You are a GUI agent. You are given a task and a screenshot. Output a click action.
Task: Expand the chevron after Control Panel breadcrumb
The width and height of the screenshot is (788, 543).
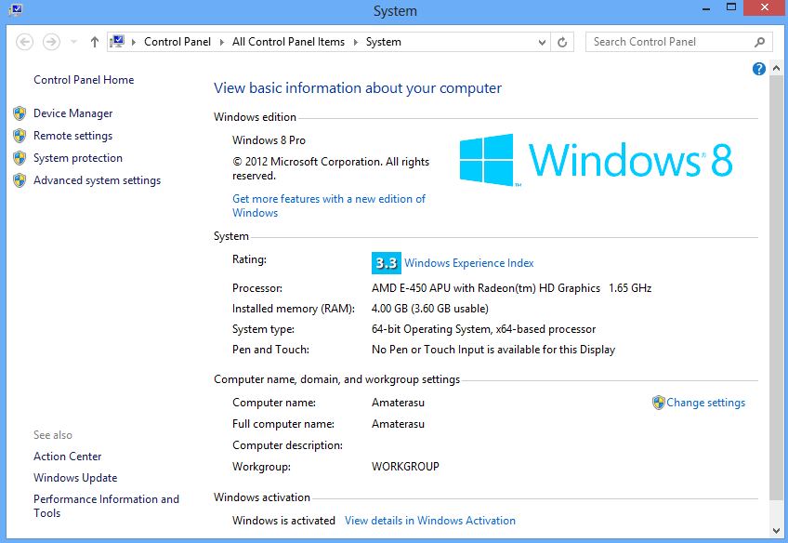pyautogui.click(x=221, y=42)
